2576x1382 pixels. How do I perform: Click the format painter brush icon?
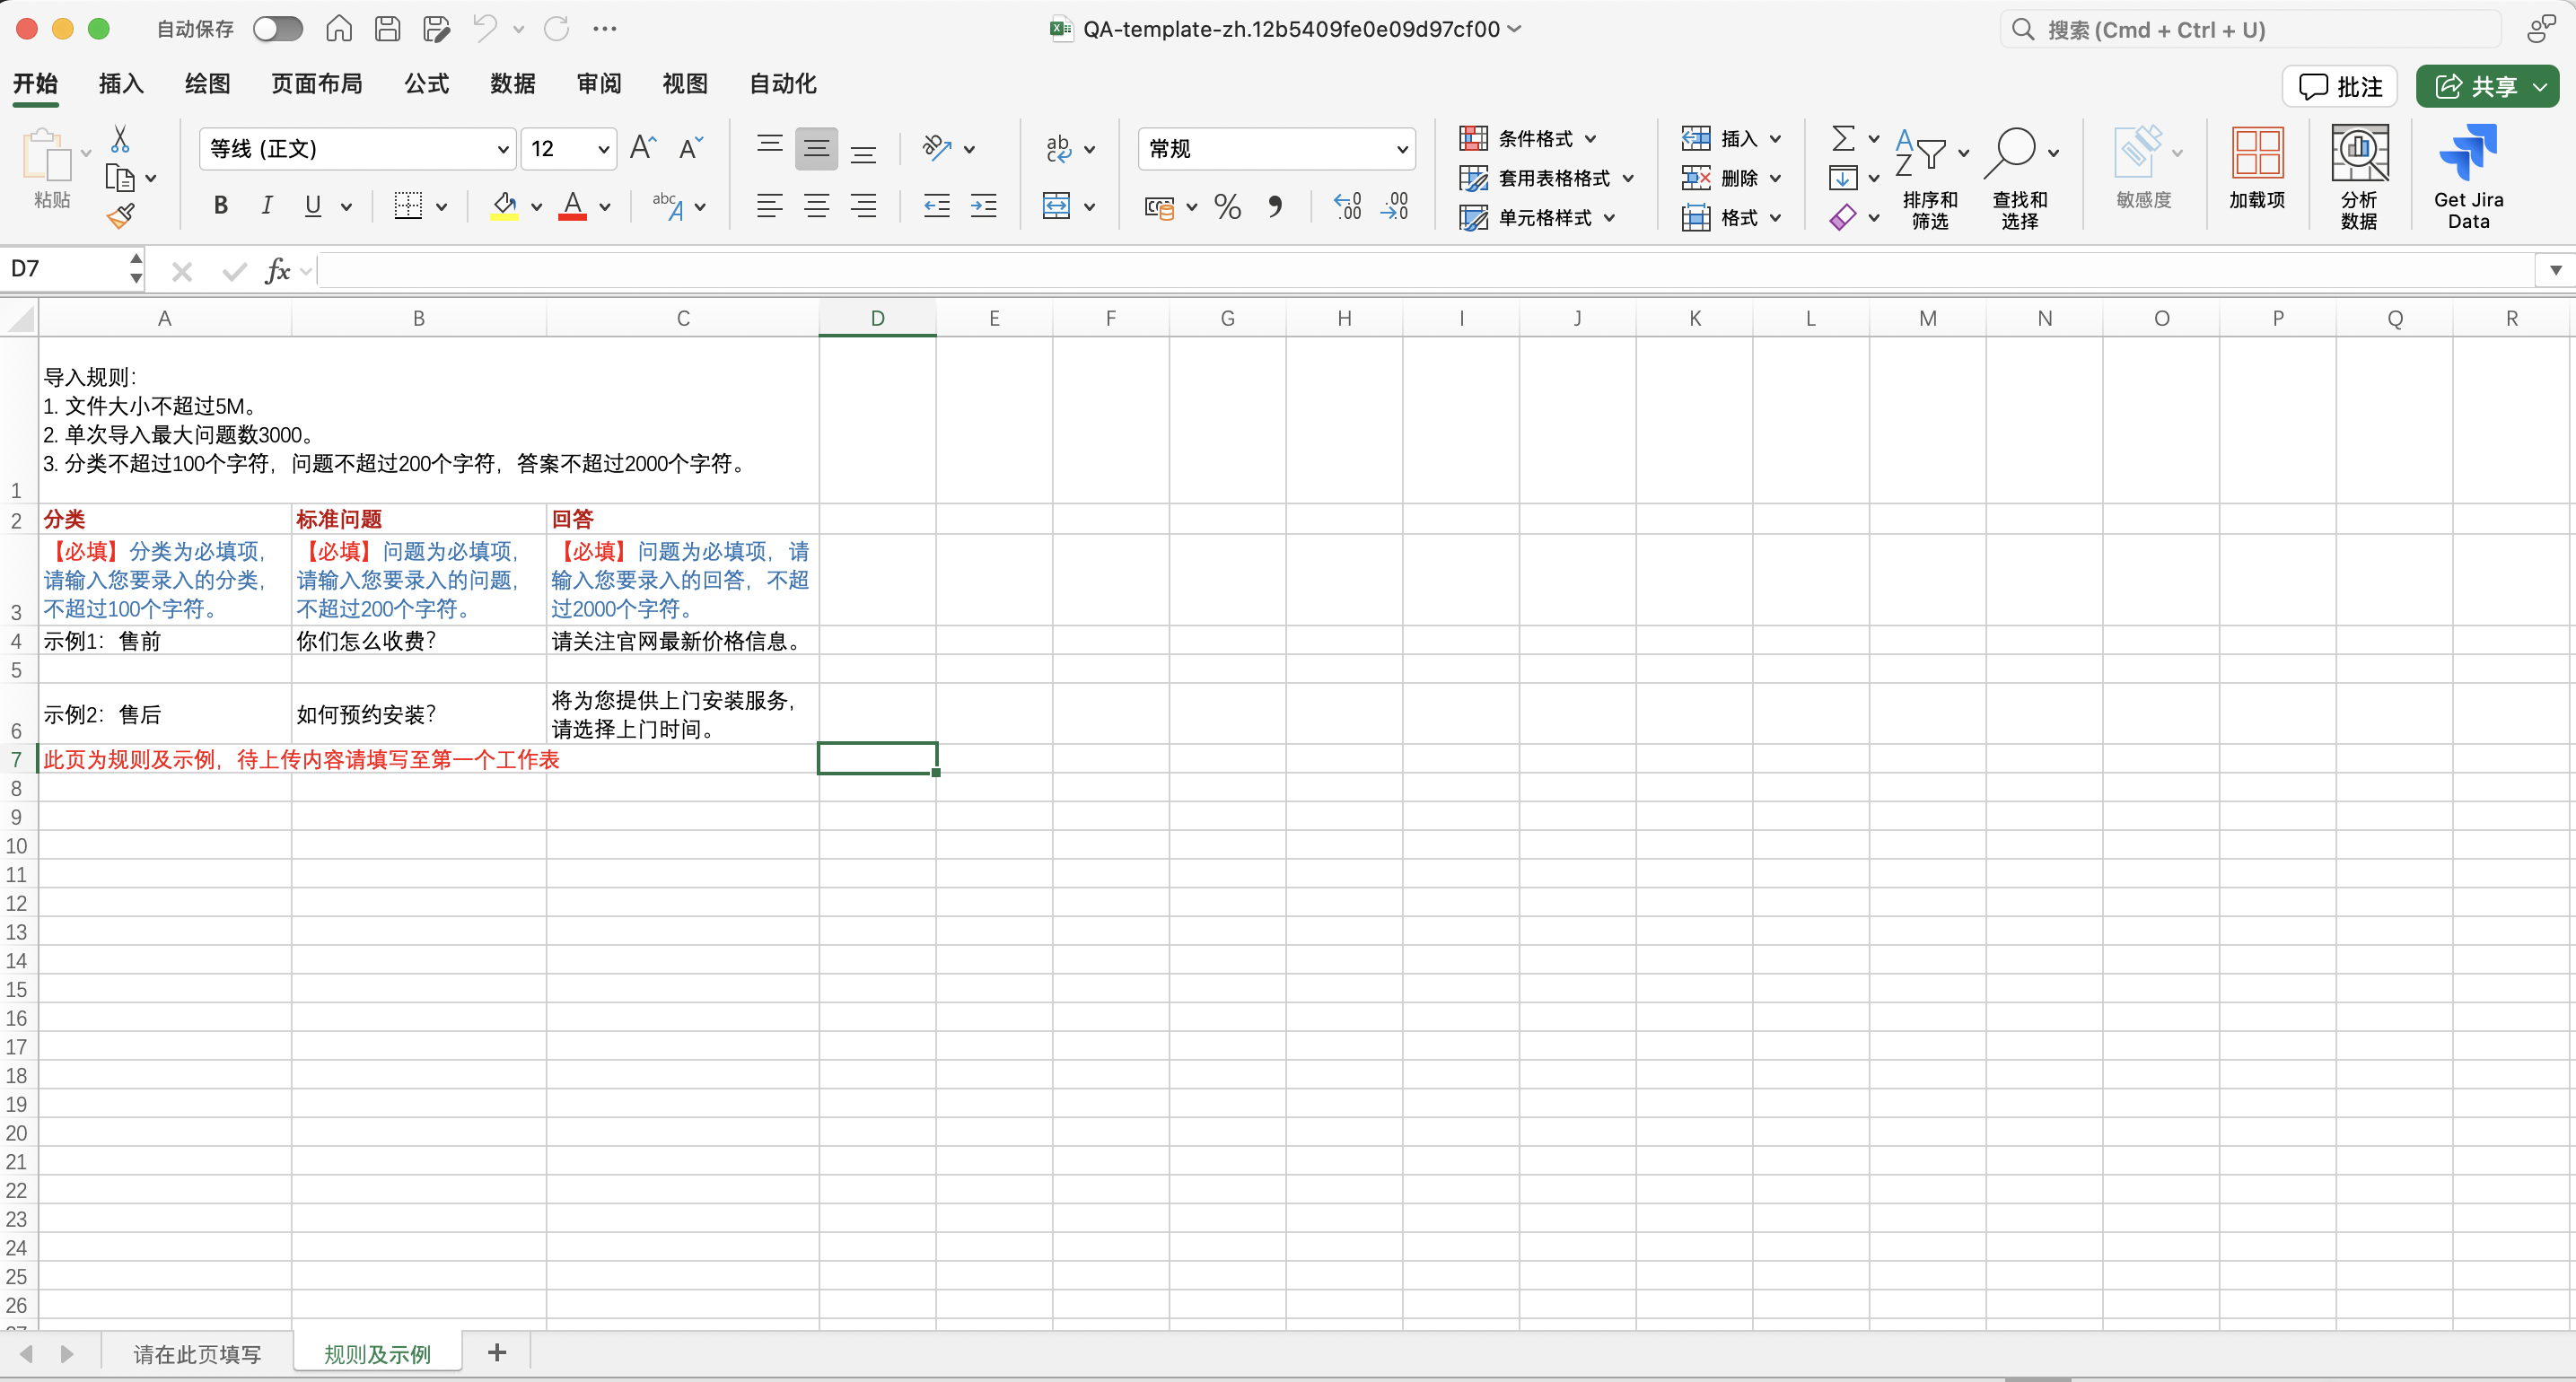point(121,215)
